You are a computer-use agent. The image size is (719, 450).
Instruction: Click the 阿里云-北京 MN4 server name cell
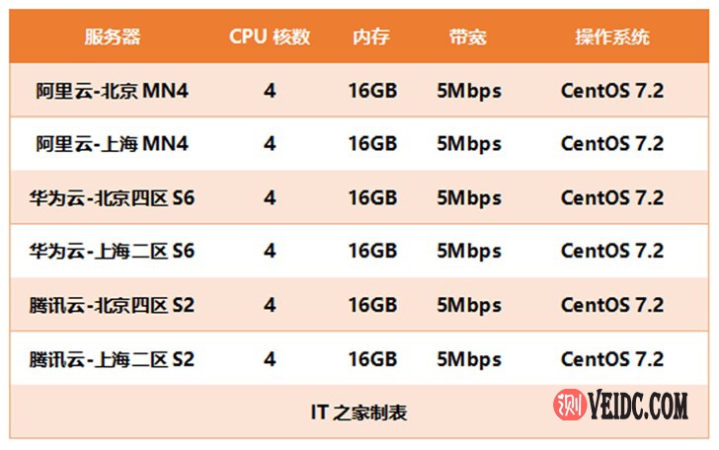click(x=113, y=91)
